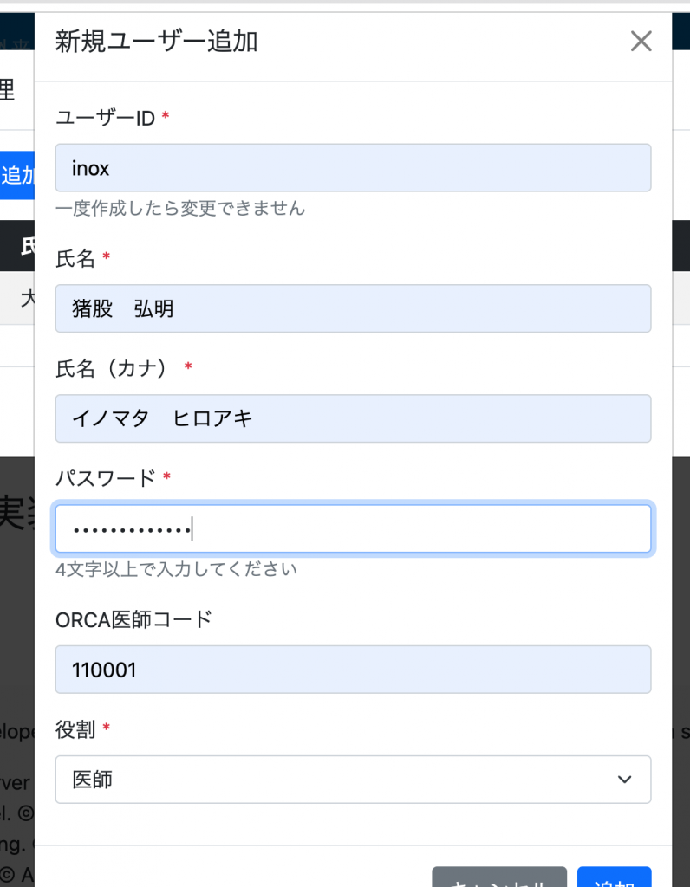Close the 新規ユーザー追加 dialog with the X
The width and height of the screenshot is (690, 887).
tap(641, 42)
